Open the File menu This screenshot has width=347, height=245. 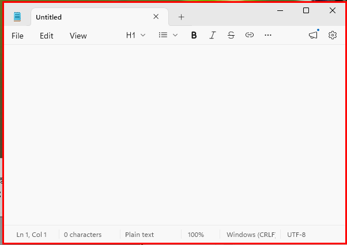tap(18, 36)
